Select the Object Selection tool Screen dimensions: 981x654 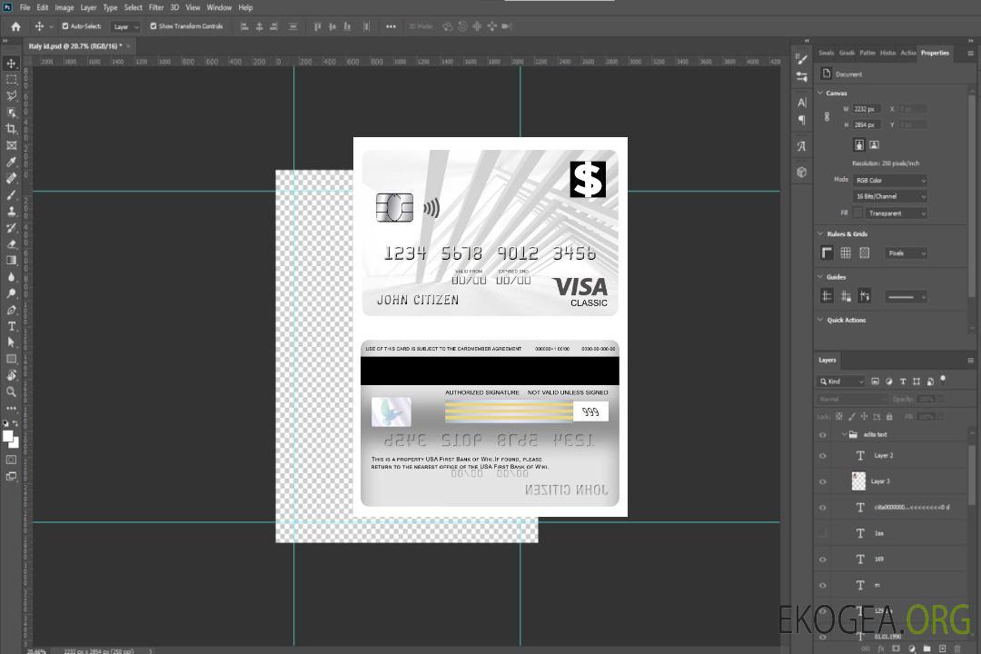(11, 113)
